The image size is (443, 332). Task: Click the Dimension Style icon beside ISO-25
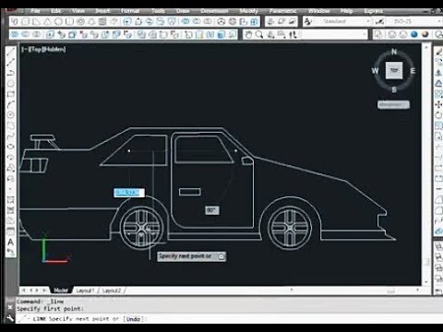(380, 21)
